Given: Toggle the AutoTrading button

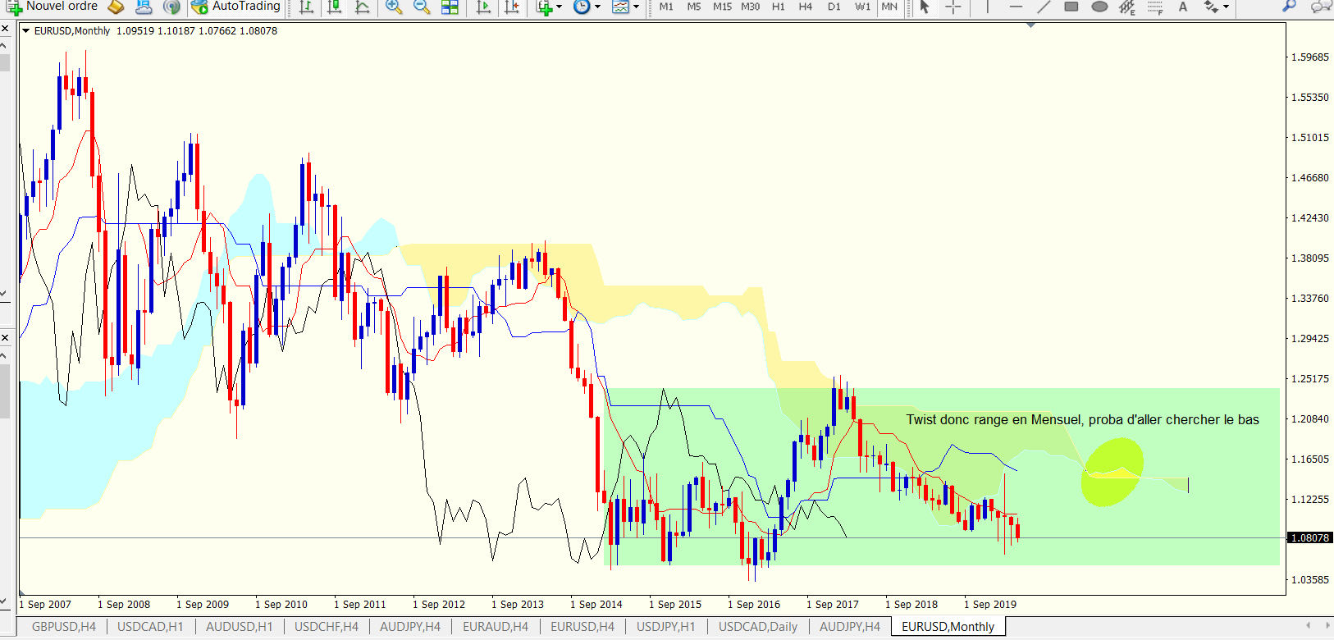Looking at the screenshot, I should click(236, 7).
